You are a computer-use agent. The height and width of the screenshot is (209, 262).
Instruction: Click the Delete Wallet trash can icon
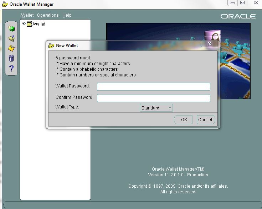tap(11, 58)
